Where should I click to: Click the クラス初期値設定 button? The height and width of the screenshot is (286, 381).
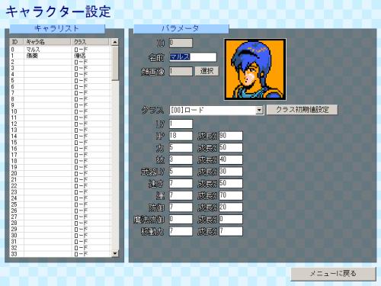tap(302, 110)
